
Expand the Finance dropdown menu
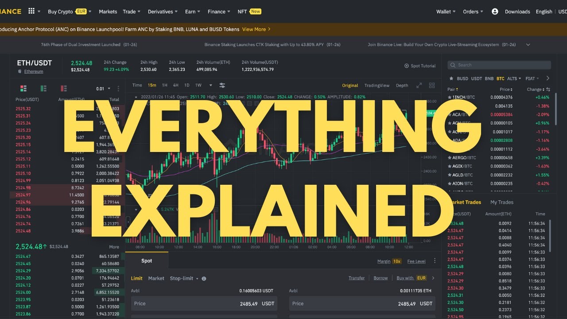pos(219,12)
